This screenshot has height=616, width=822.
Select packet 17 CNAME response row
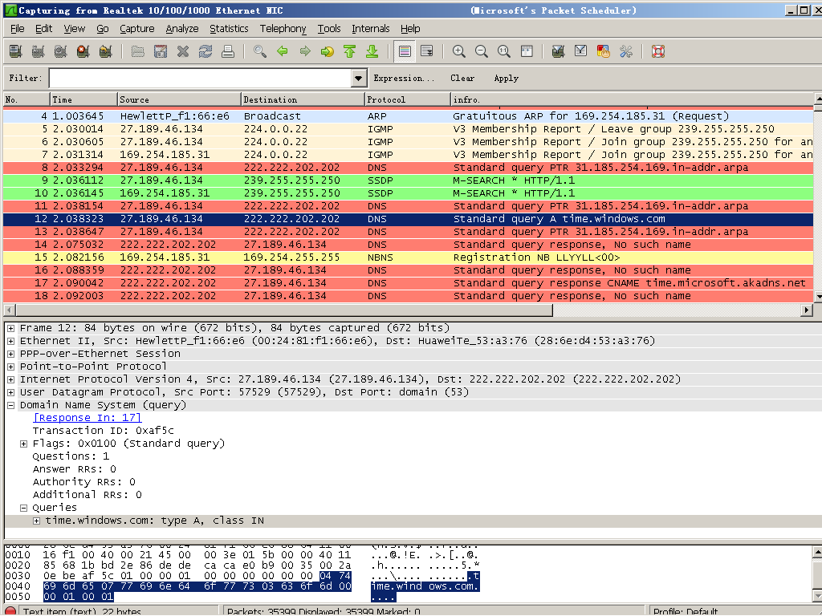408,283
